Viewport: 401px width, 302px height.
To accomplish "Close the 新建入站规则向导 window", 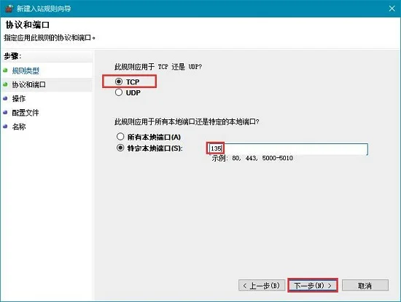I will (392, 9).
